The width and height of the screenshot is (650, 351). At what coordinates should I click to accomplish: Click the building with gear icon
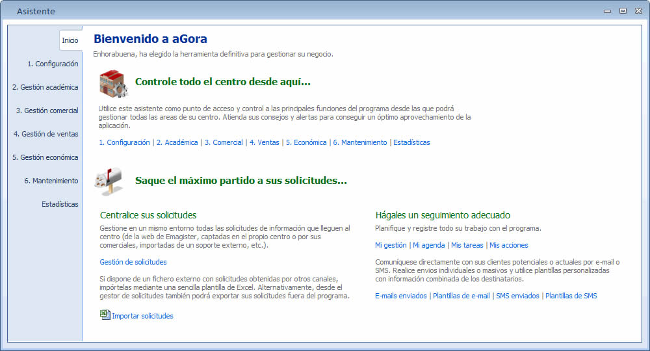[x=114, y=83]
